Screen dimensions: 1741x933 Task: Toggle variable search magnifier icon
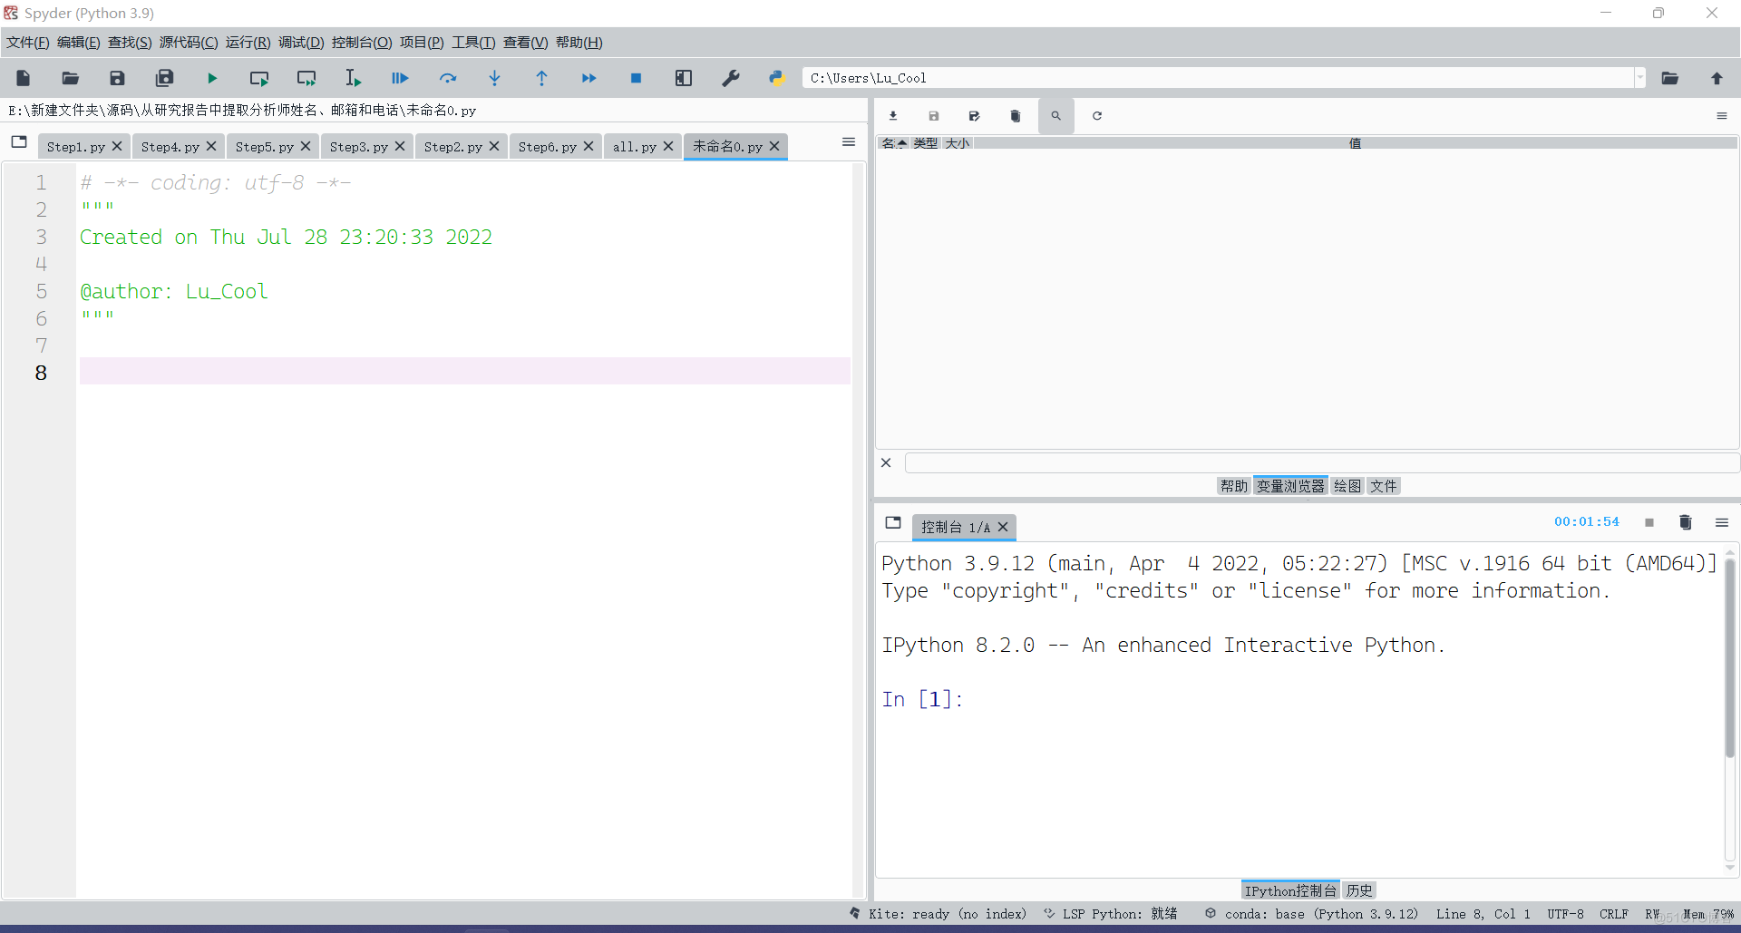point(1056,116)
